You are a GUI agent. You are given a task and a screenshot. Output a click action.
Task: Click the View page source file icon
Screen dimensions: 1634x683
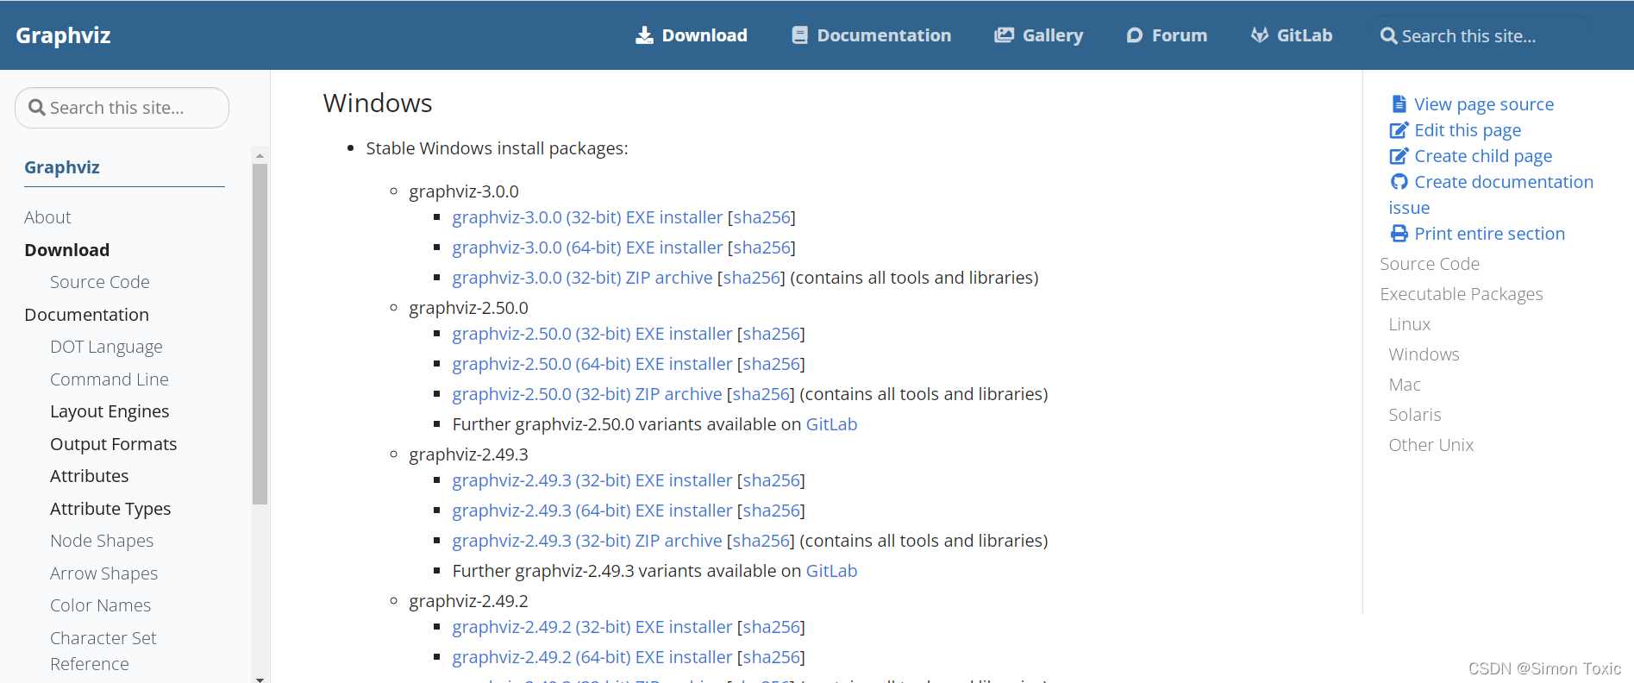point(1399,104)
